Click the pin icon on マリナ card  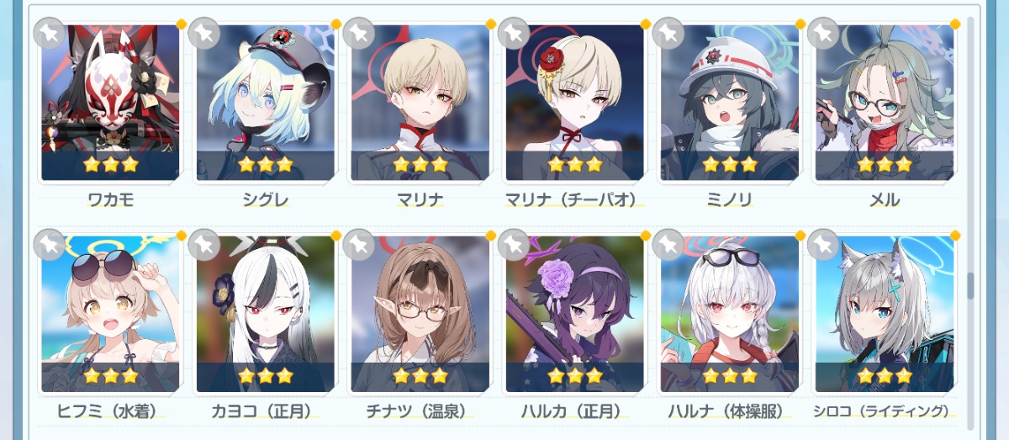point(358,33)
